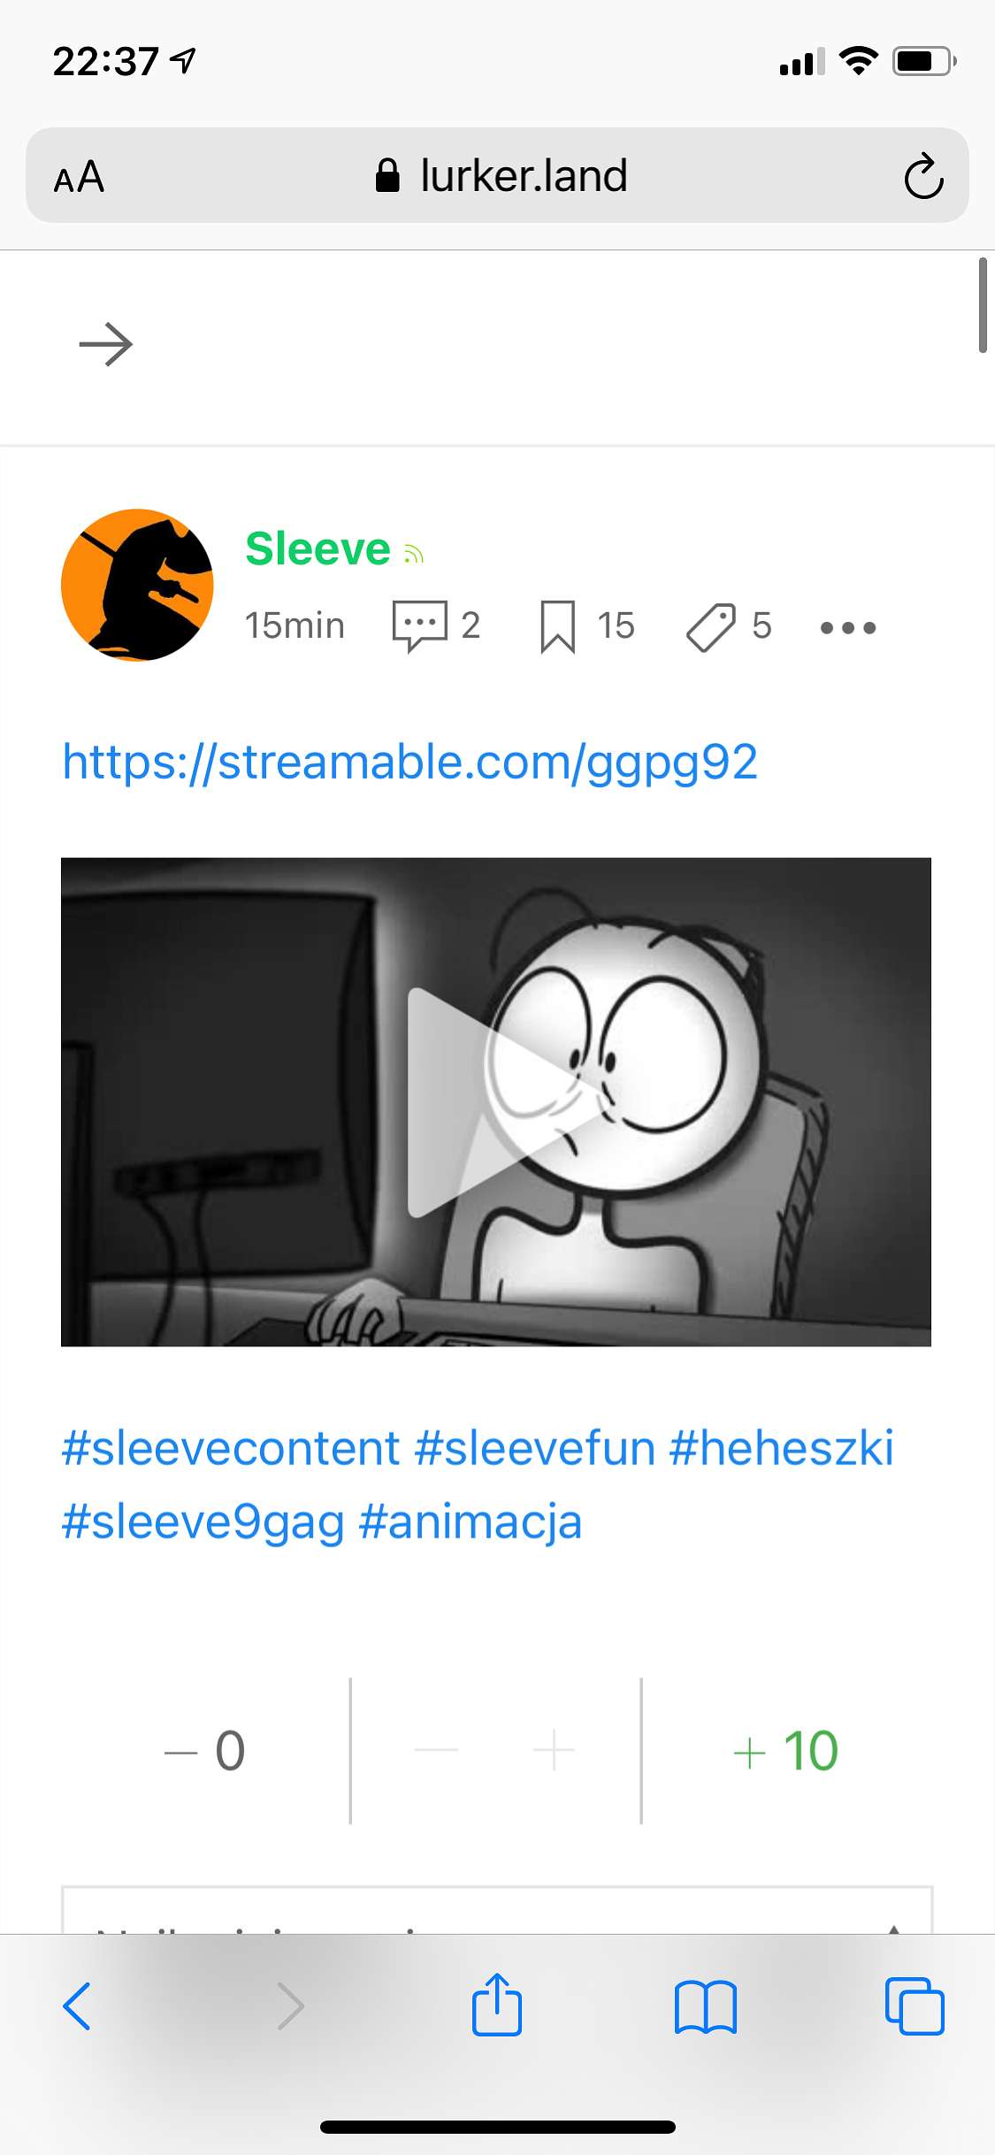The height and width of the screenshot is (2155, 995).
Task: Open the Sleeve username profile link
Action: 318,548
